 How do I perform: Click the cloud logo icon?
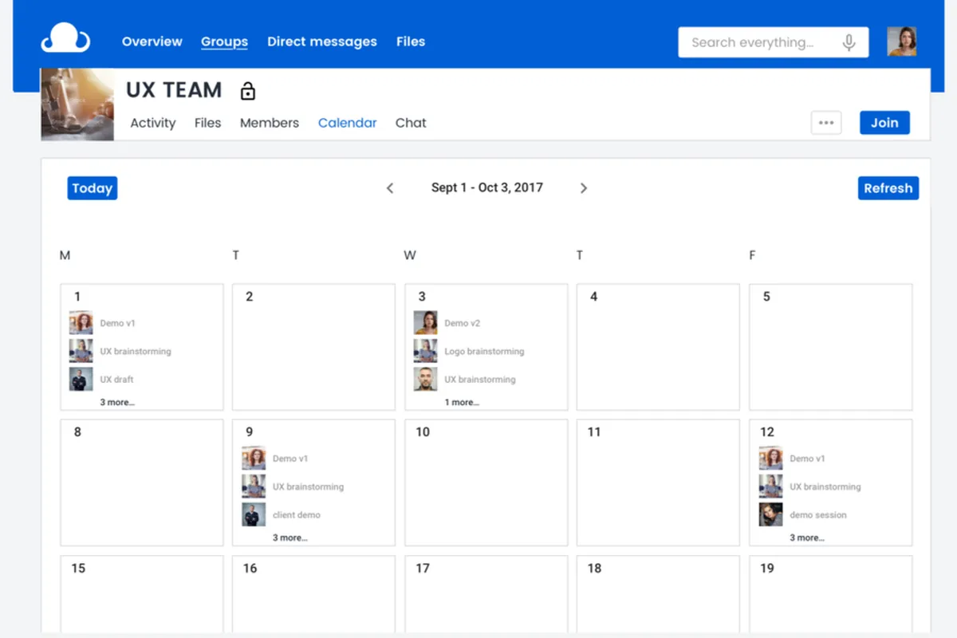tap(65, 39)
